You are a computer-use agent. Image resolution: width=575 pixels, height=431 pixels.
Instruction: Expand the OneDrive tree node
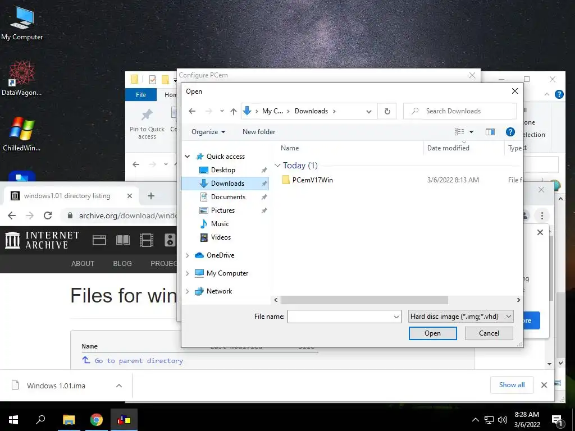(188, 255)
